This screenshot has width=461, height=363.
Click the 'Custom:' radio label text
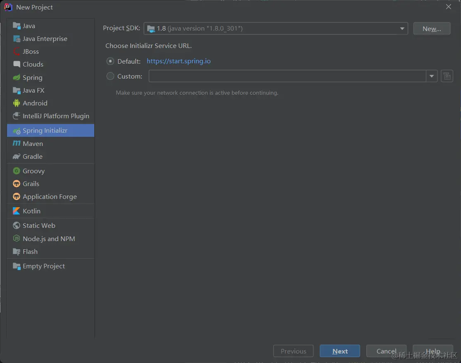pos(130,76)
